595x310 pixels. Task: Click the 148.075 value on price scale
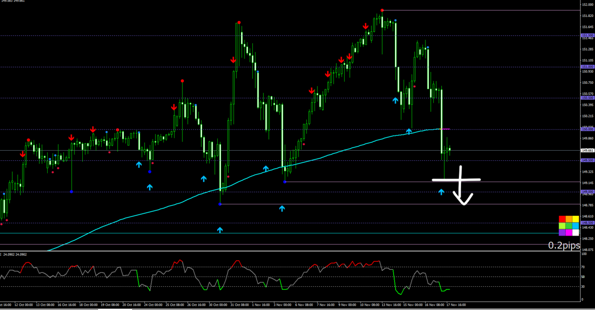[x=588, y=249]
